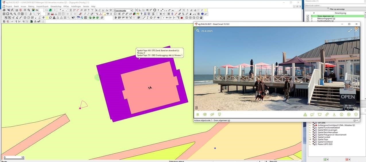
Task: Toggle visibility eye of Spatial Topo layer
Action: [310, 139]
